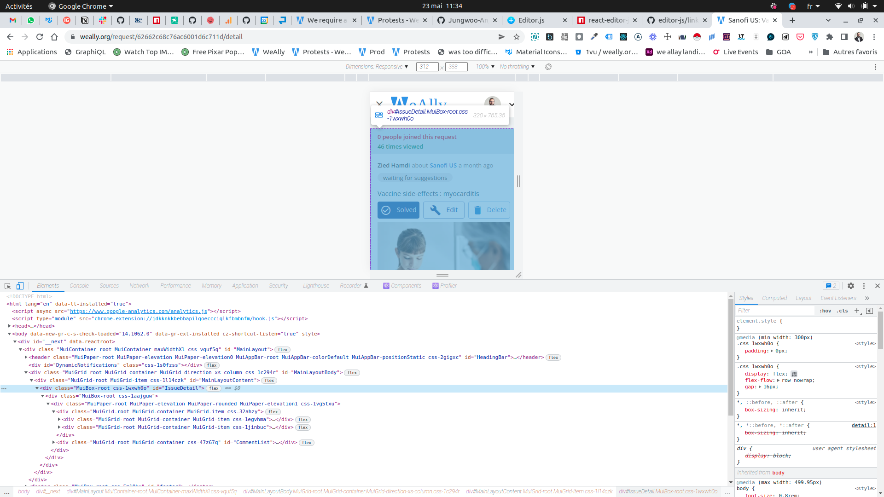Open the google-analytics.com/analytics.js source link
The width and height of the screenshot is (884, 497).
(x=139, y=312)
